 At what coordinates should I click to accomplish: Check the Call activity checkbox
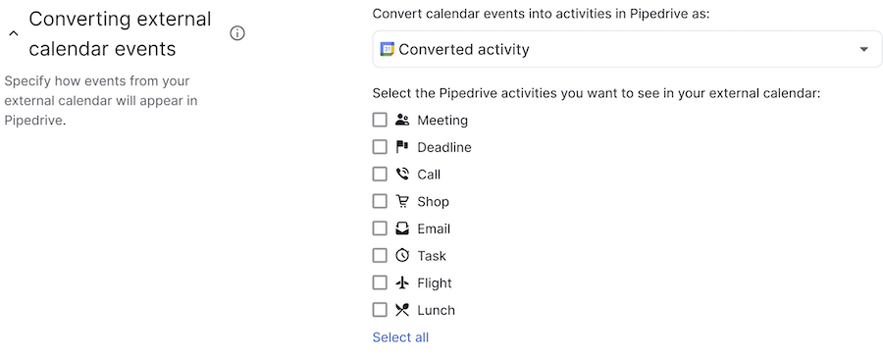380,174
